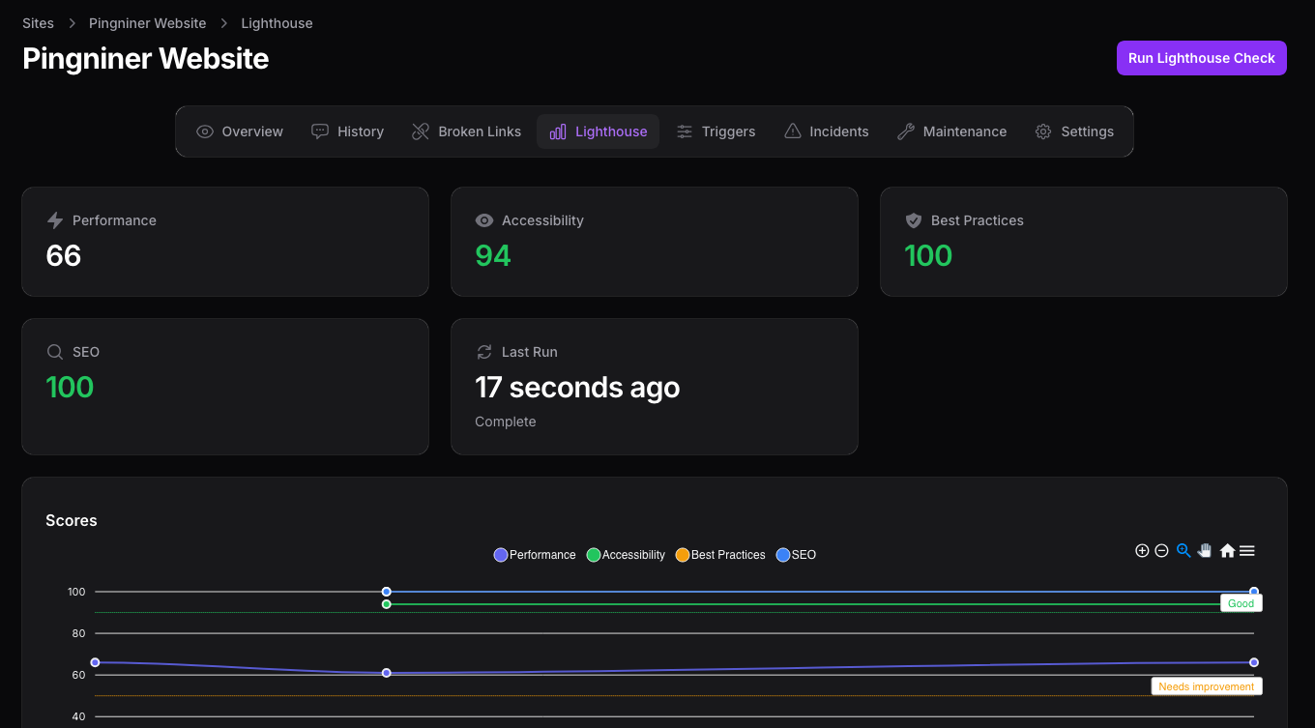Activate the chart panning hand tool
The height and width of the screenshot is (728, 1315).
tap(1205, 551)
